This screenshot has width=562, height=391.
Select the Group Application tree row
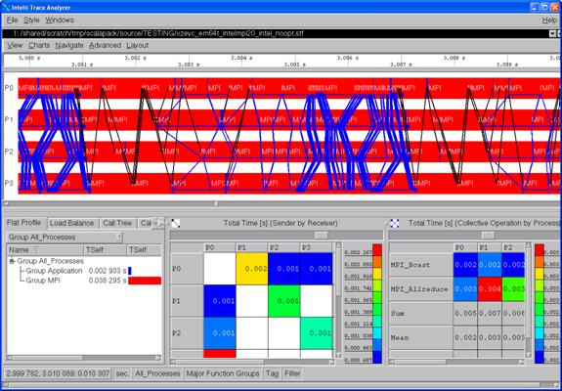[x=84, y=271]
